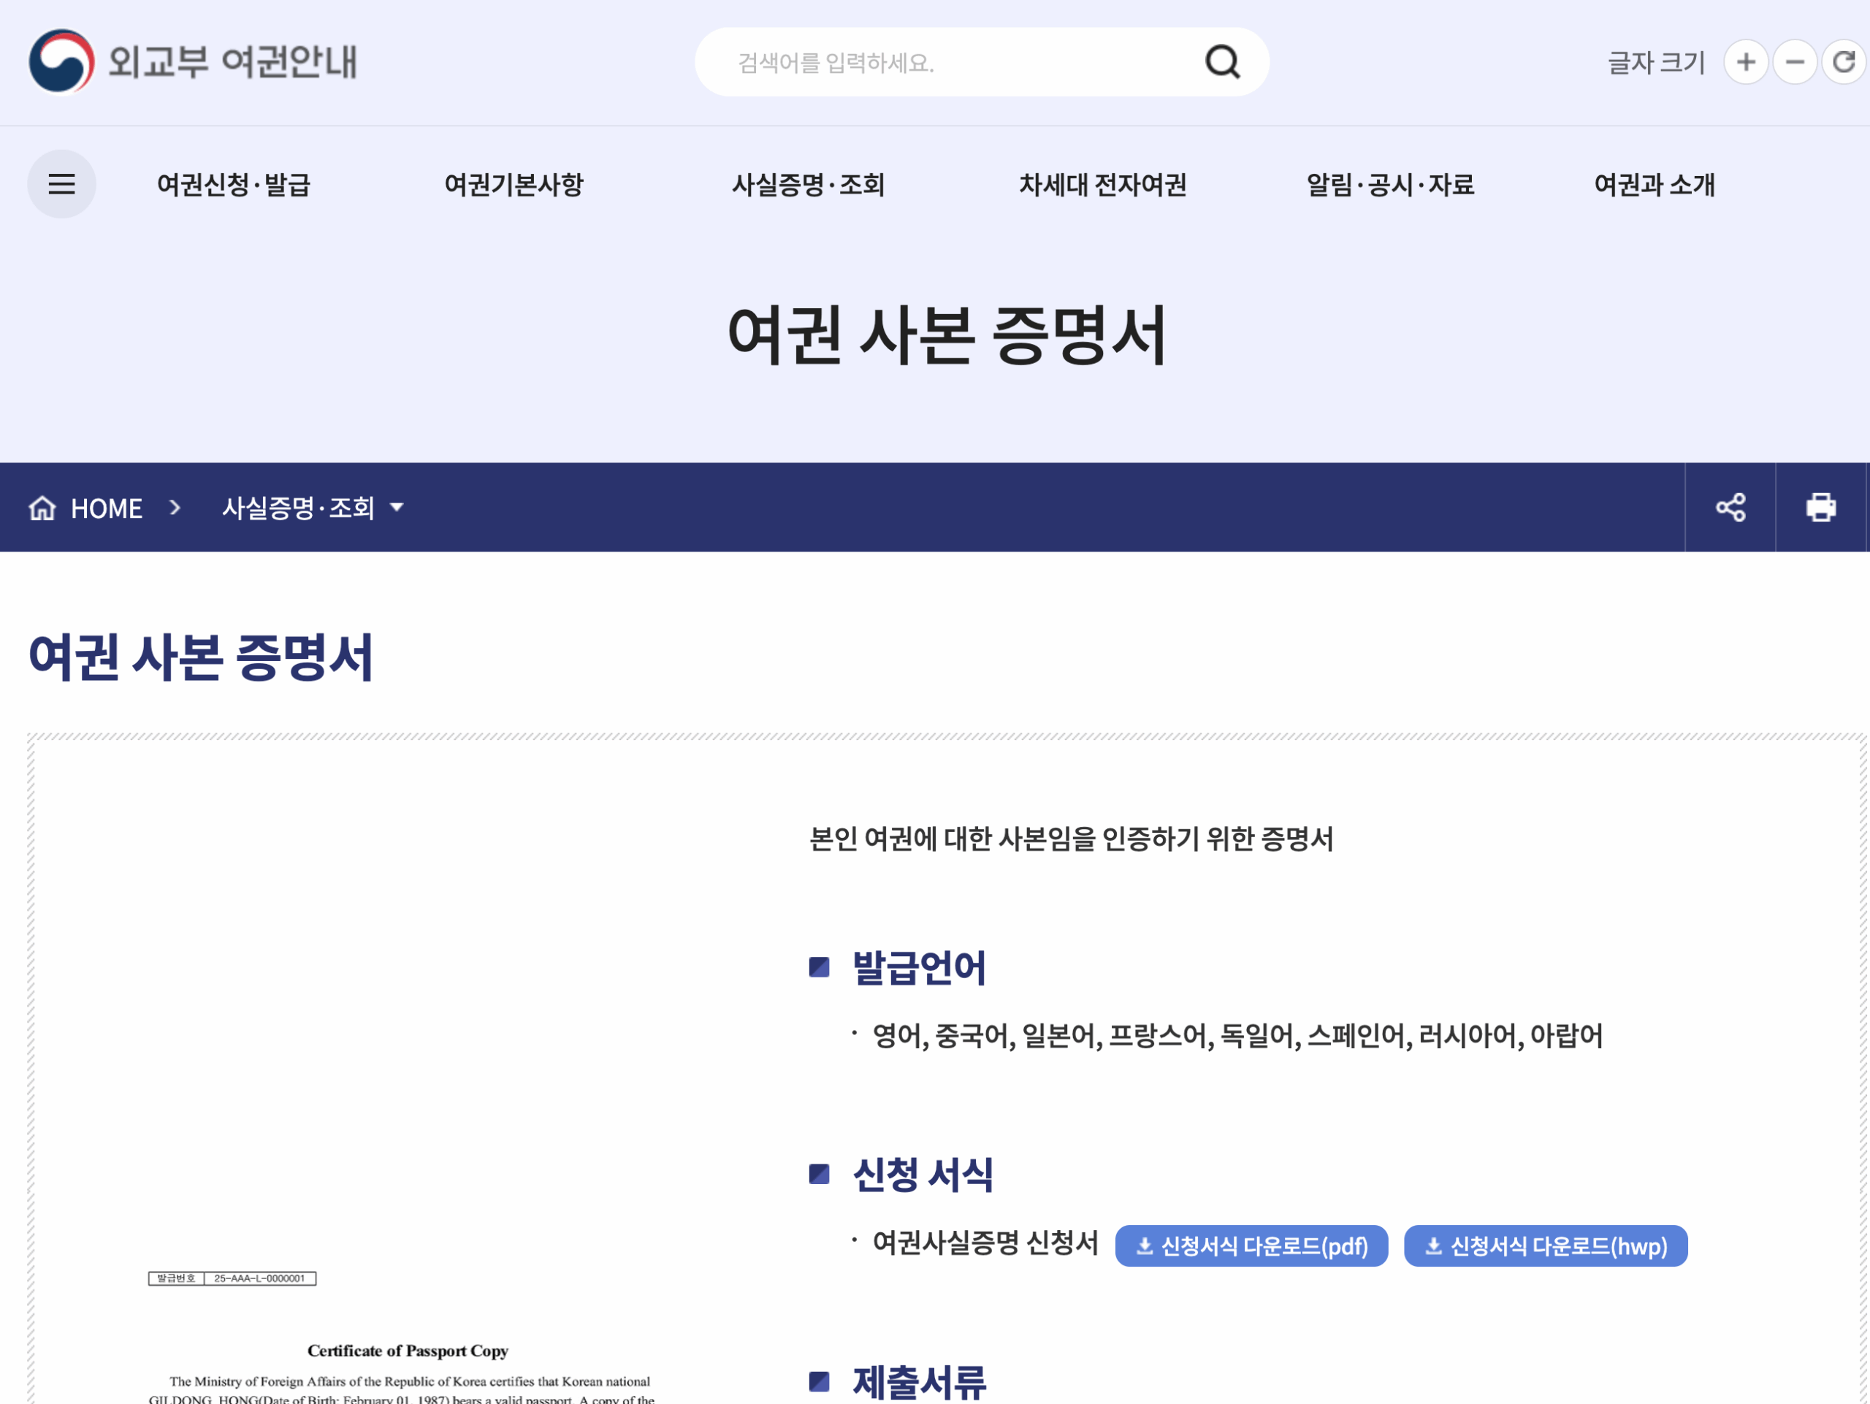The width and height of the screenshot is (1870, 1404).
Task: Open 알림·공시·자료 menu
Action: (1391, 184)
